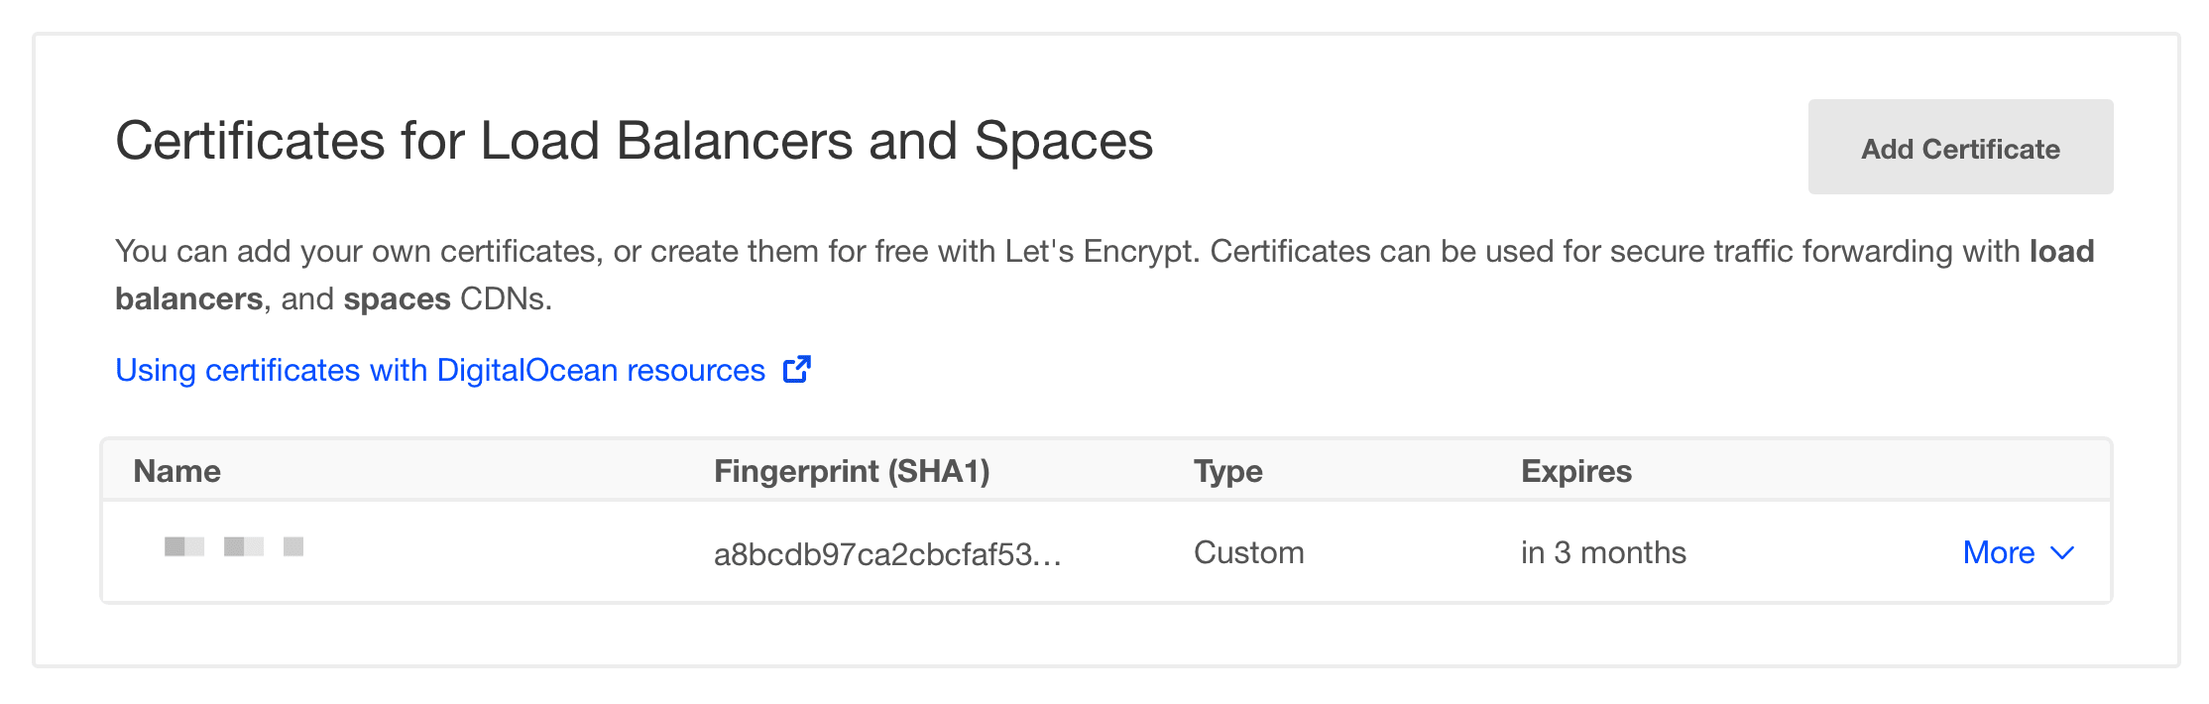Image resolution: width=2209 pixels, height=704 pixels.
Task: Click the truncated a8bcdb97 fingerprint value
Action: pos(886,553)
